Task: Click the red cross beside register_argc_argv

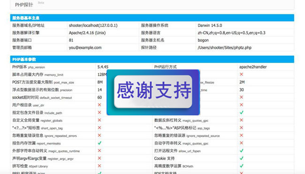Action: coord(99,158)
